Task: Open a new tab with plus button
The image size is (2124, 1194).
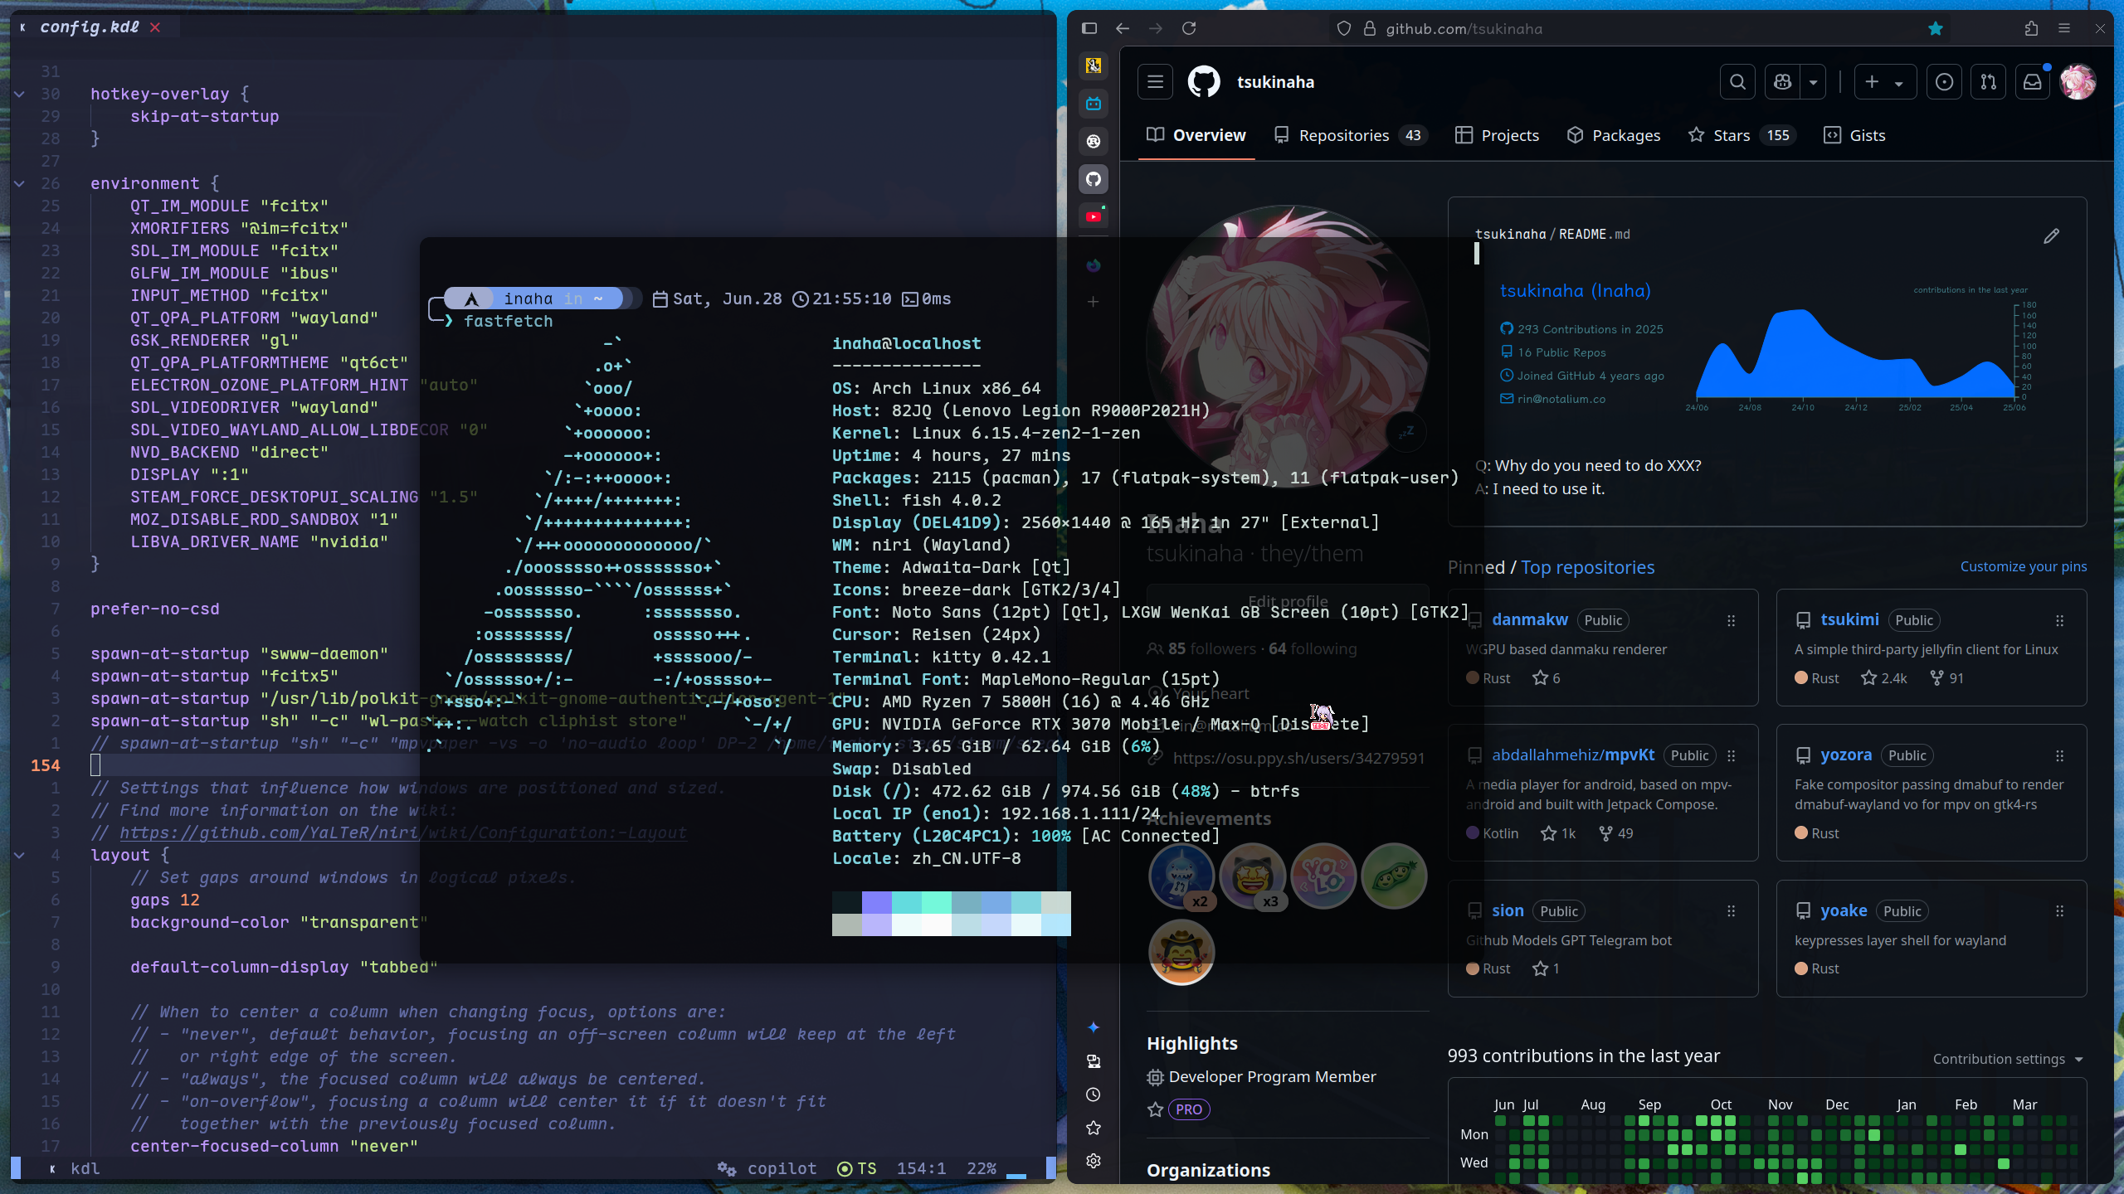Action: click(x=1094, y=302)
